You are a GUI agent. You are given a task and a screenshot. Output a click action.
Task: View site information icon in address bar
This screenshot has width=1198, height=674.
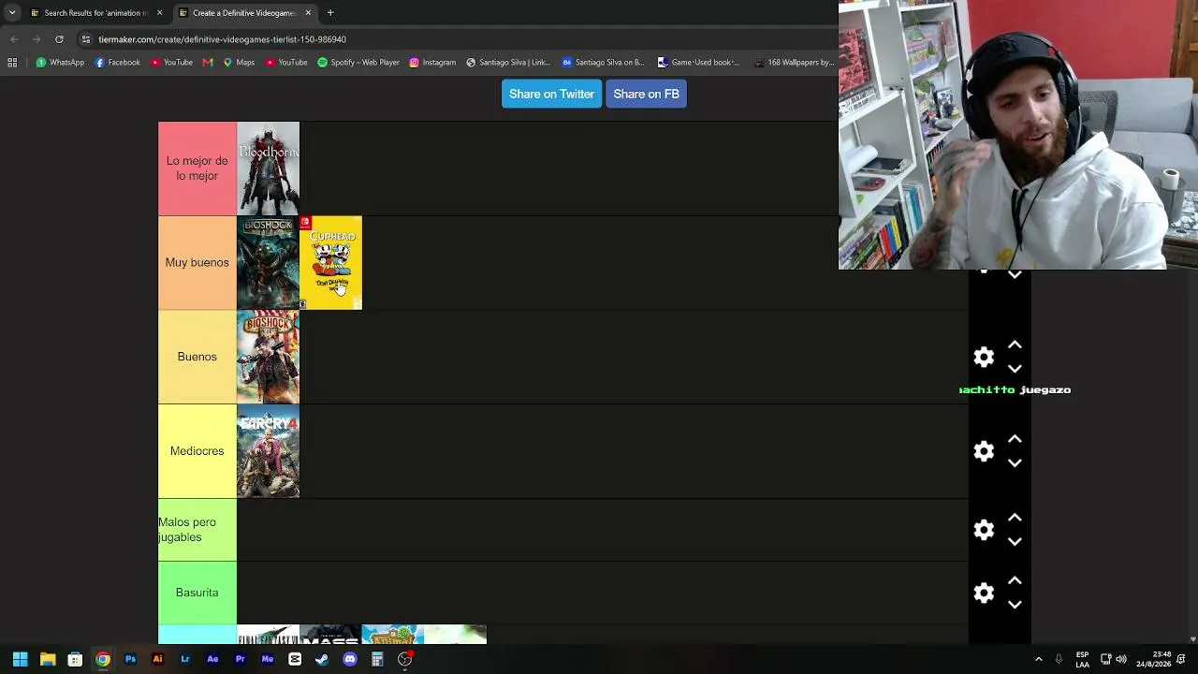tap(86, 39)
